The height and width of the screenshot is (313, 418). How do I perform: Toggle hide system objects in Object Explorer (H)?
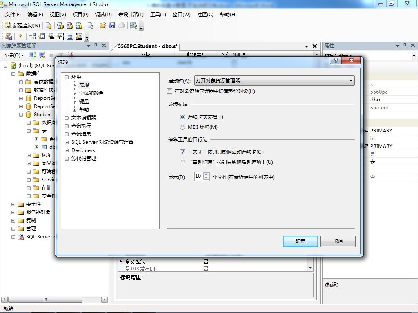pos(169,91)
